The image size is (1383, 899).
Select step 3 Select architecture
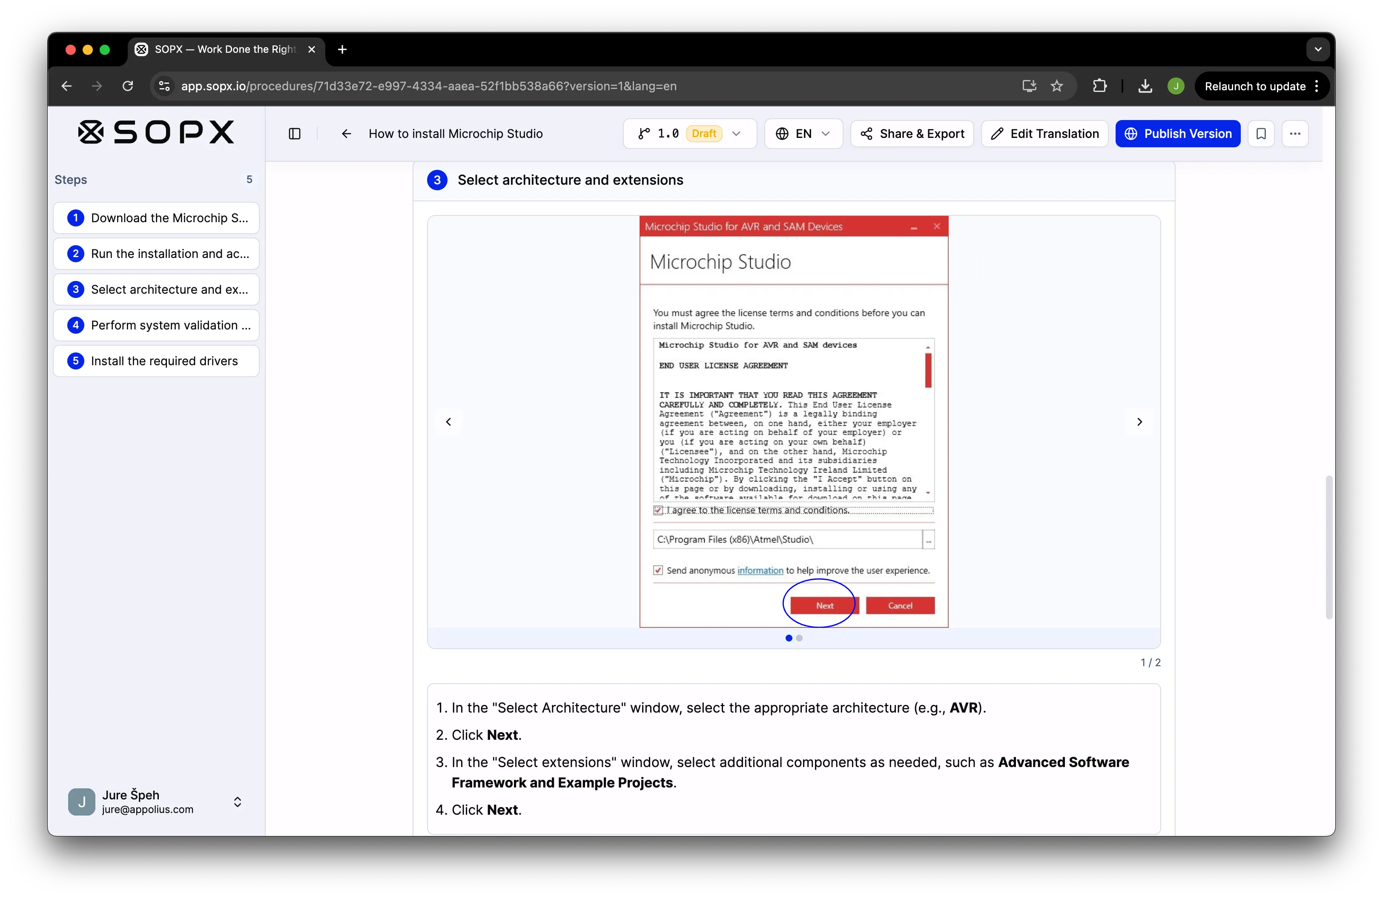click(x=156, y=289)
